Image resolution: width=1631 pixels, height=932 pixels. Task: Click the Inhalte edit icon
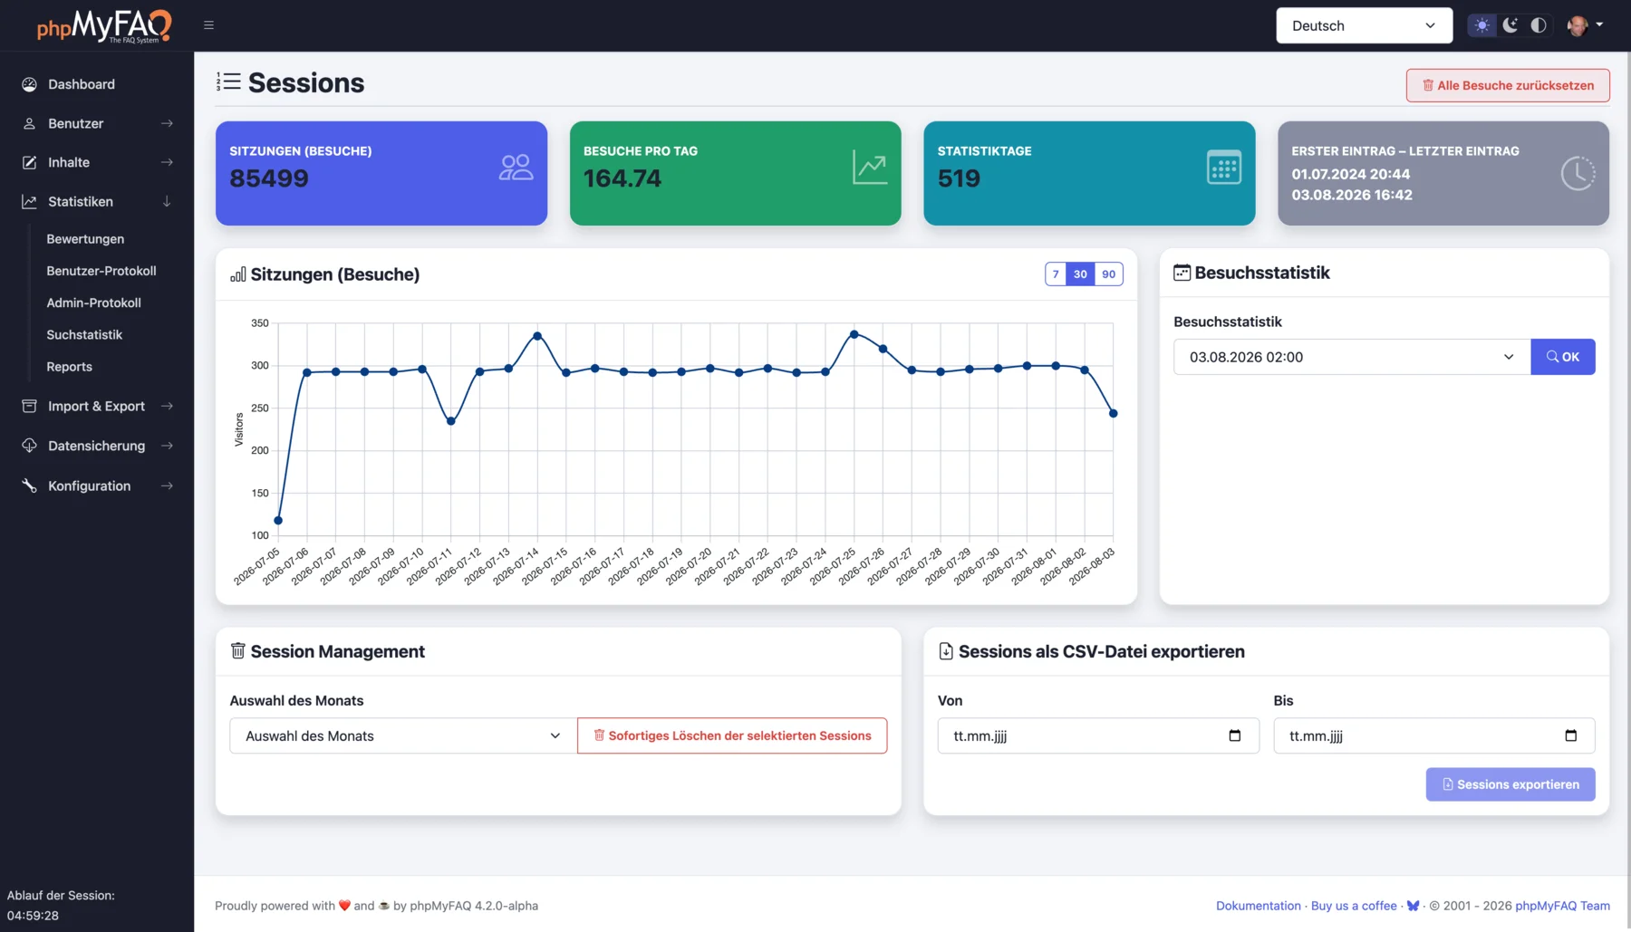click(x=29, y=162)
